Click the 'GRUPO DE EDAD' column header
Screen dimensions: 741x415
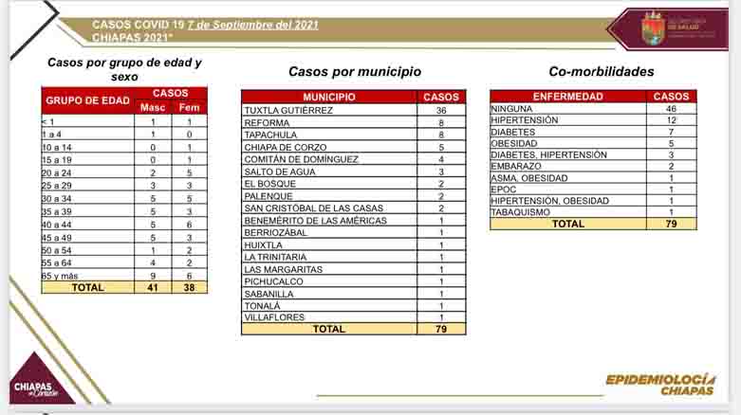(88, 100)
